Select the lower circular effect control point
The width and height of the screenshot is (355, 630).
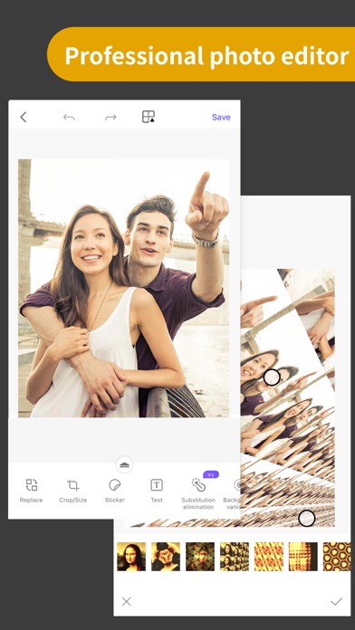click(x=307, y=519)
